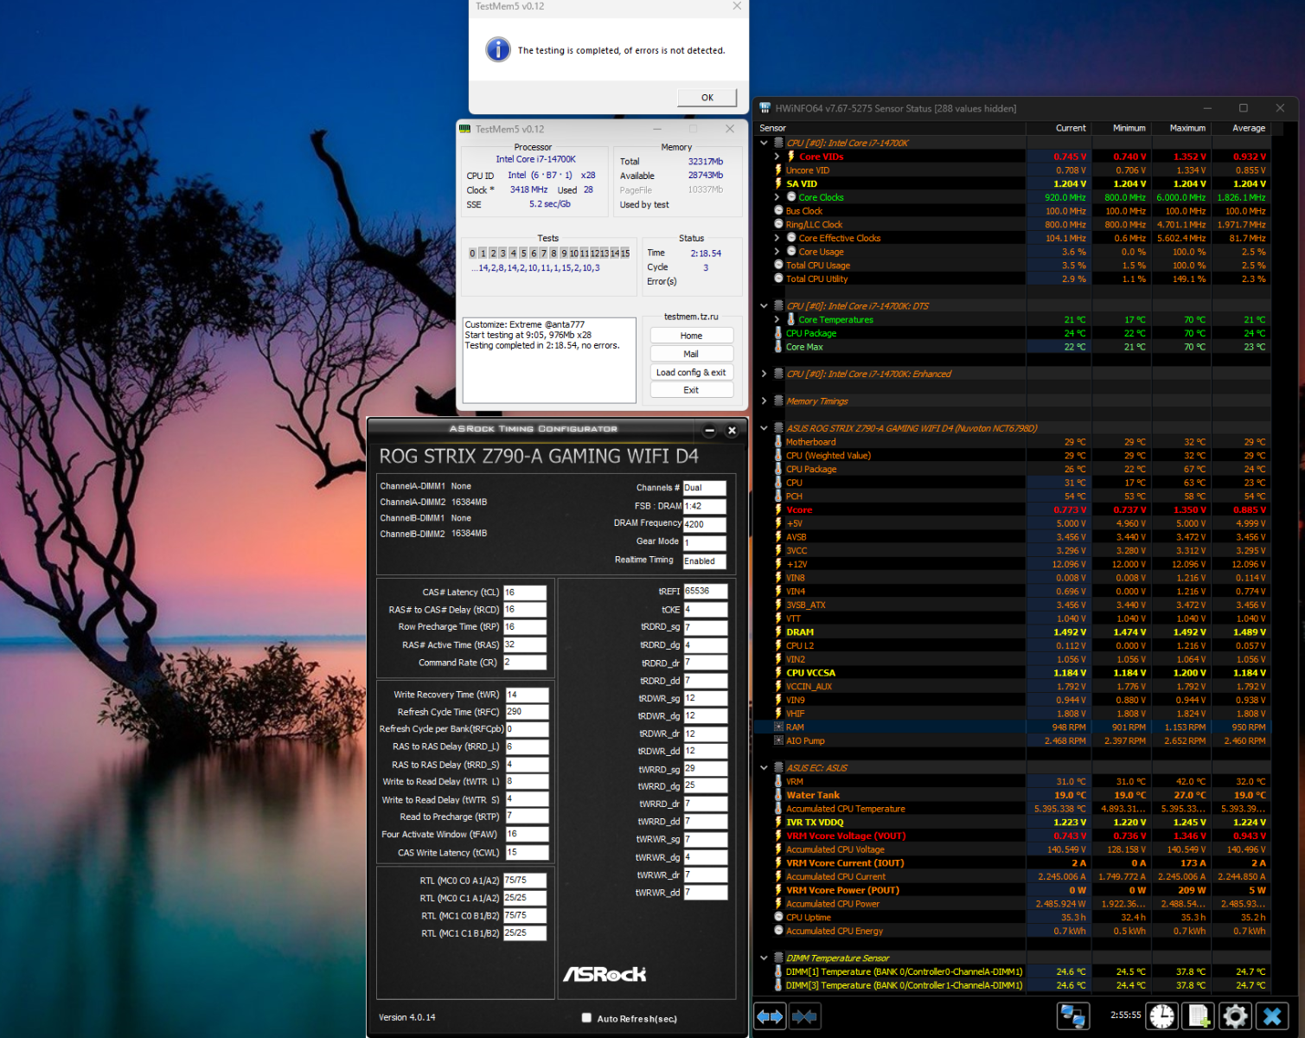
Task: Open HWiNFO settings gear icon
Action: coord(1235,1016)
